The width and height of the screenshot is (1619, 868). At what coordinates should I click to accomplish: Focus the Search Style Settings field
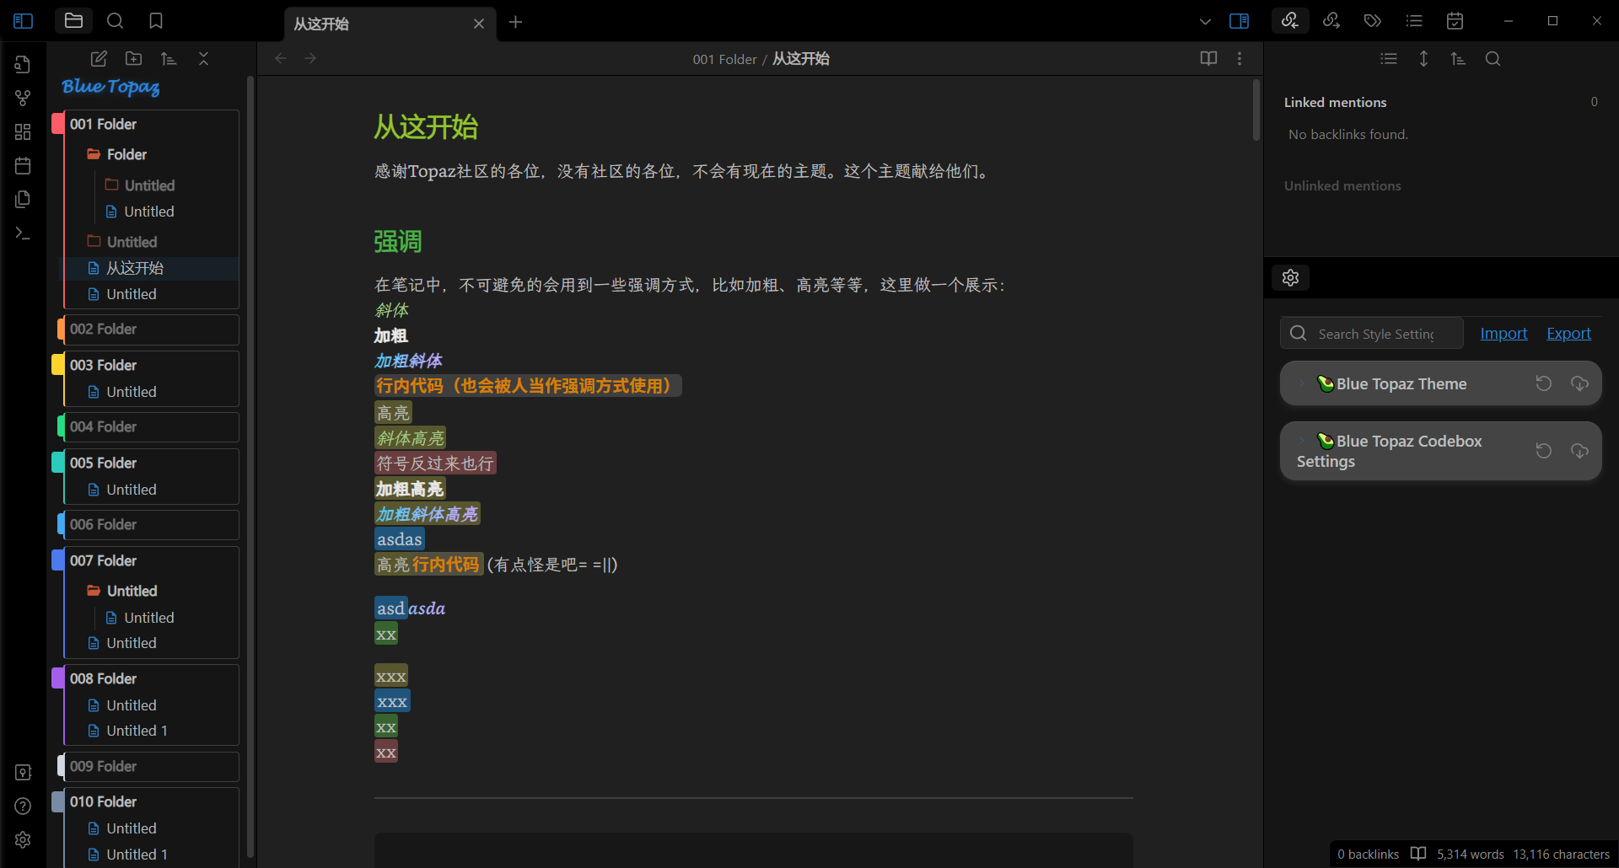coord(1372,334)
